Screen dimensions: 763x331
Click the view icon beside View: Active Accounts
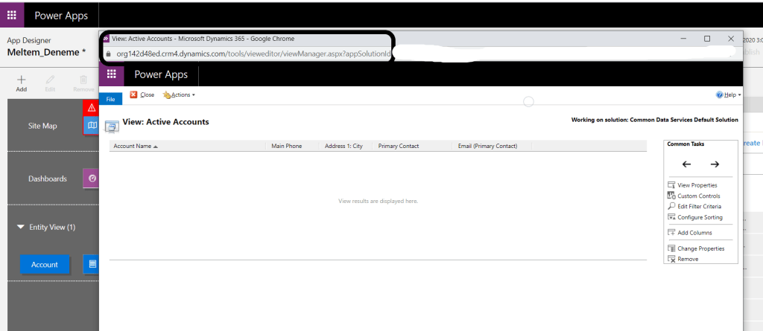coord(112,125)
